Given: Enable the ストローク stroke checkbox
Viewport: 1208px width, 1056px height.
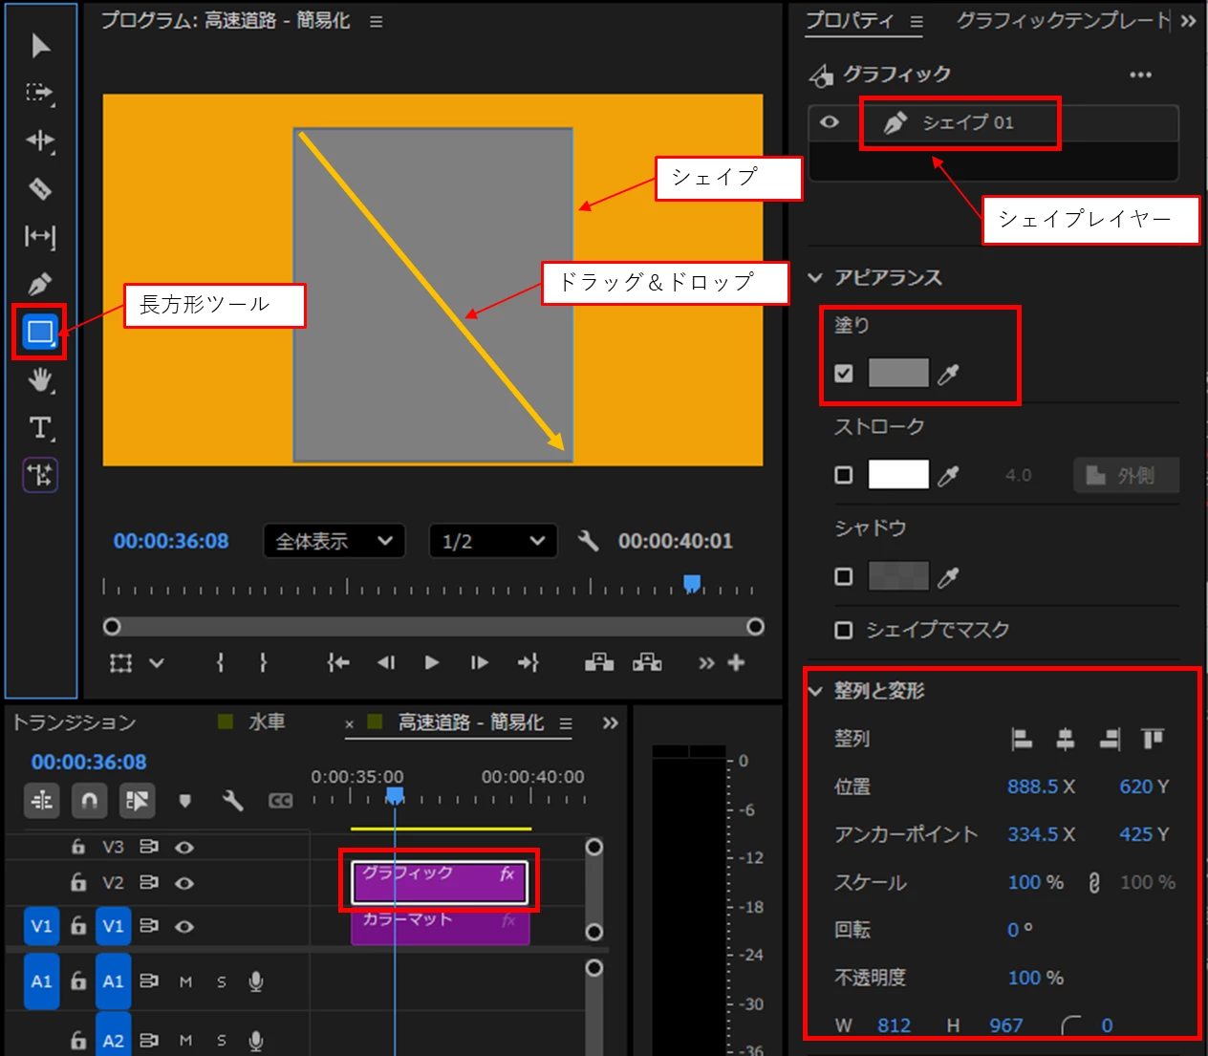Looking at the screenshot, I should [843, 474].
